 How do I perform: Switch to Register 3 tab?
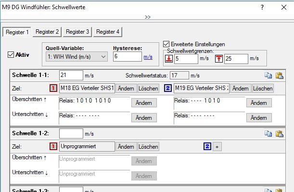[77, 32]
